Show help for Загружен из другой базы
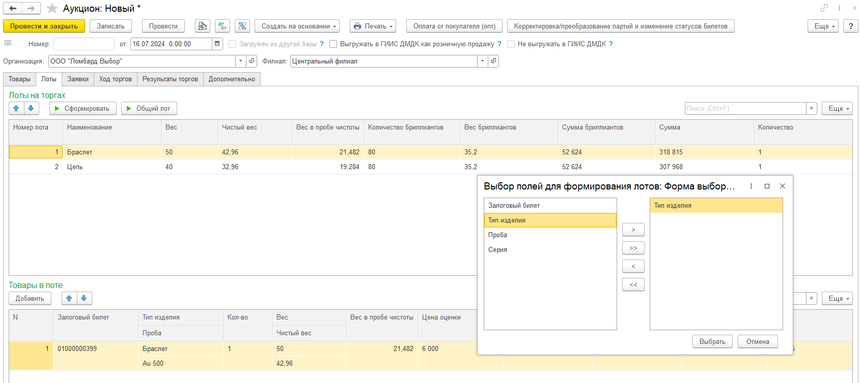This screenshot has width=860, height=383. (x=322, y=44)
